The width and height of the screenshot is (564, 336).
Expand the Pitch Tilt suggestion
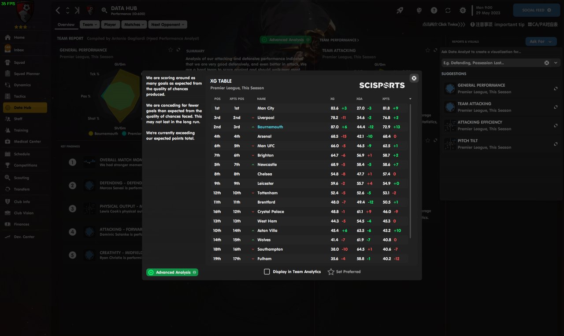(x=556, y=144)
